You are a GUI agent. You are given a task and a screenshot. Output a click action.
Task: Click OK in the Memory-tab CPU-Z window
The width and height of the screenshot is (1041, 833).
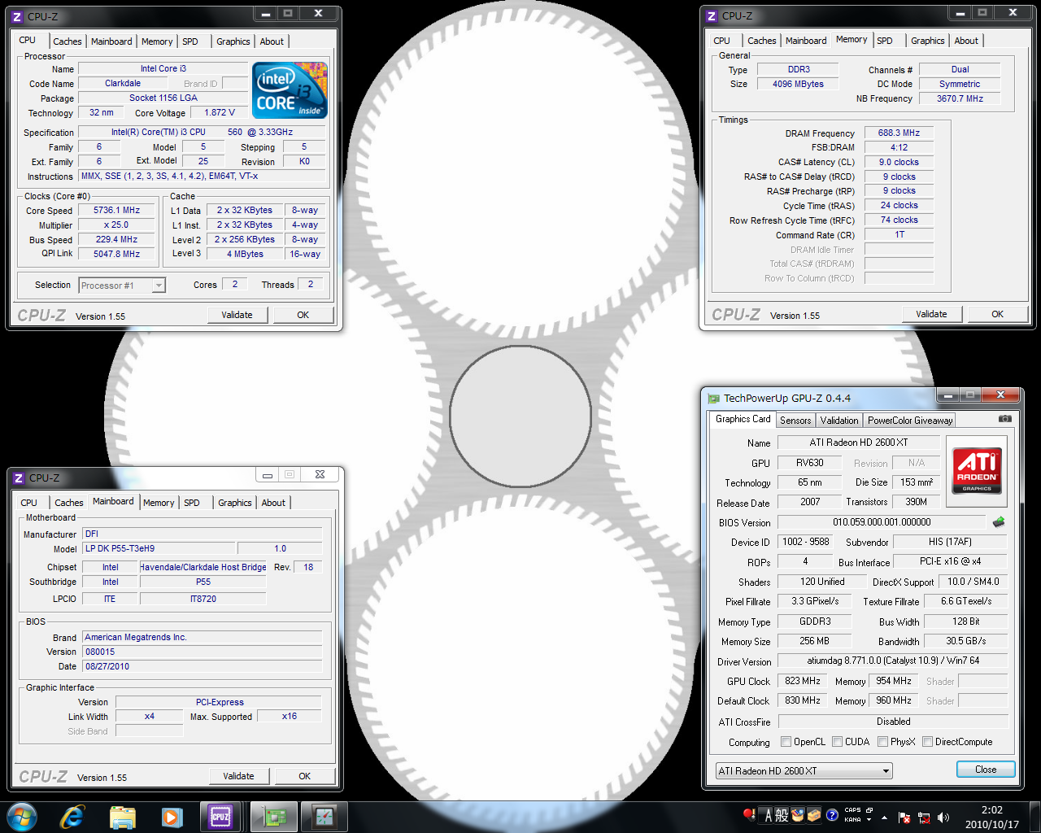click(x=997, y=314)
